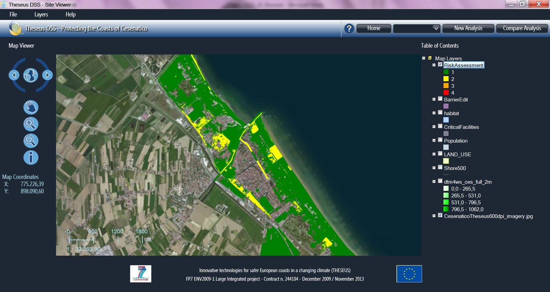Collapse the Map Layers tree root
The image size is (550, 292).
click(x=424, y=58)
